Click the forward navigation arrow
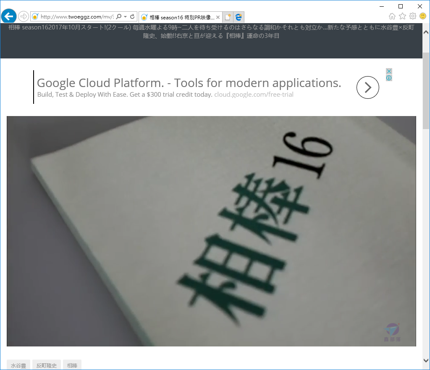 pos(24,16)
